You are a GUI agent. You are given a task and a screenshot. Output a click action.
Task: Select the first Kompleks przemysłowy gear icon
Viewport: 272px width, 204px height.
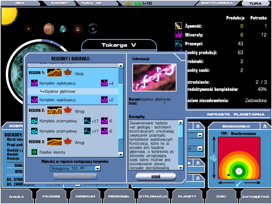coord(34,121)
